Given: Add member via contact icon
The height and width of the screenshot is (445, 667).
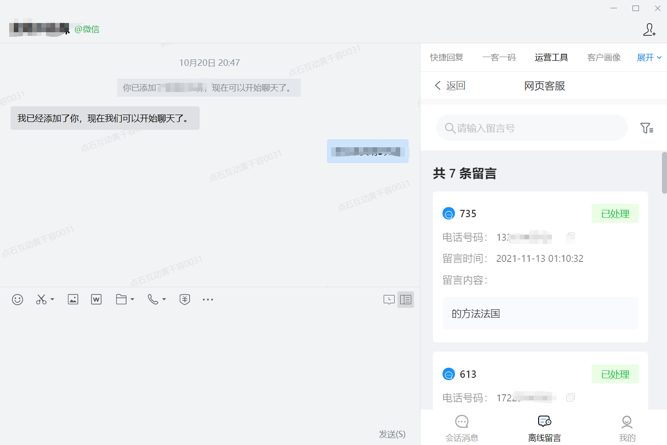Looking at the screenshot, I should 649,29.
